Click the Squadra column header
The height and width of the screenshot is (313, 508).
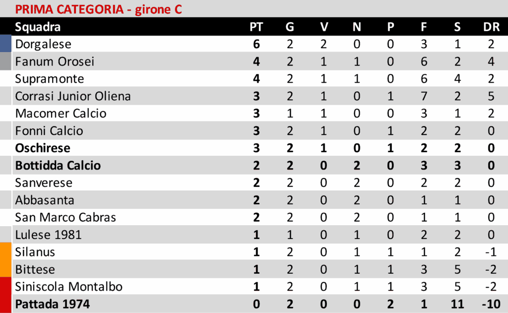[x=38, y=27]
